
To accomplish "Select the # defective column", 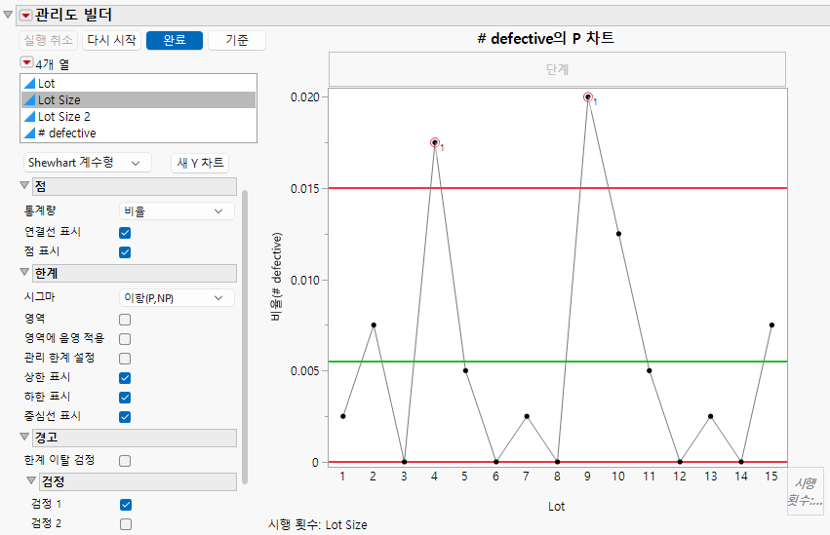I will (138, 133).
